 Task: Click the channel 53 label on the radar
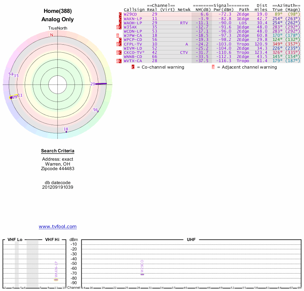[11, 74]
